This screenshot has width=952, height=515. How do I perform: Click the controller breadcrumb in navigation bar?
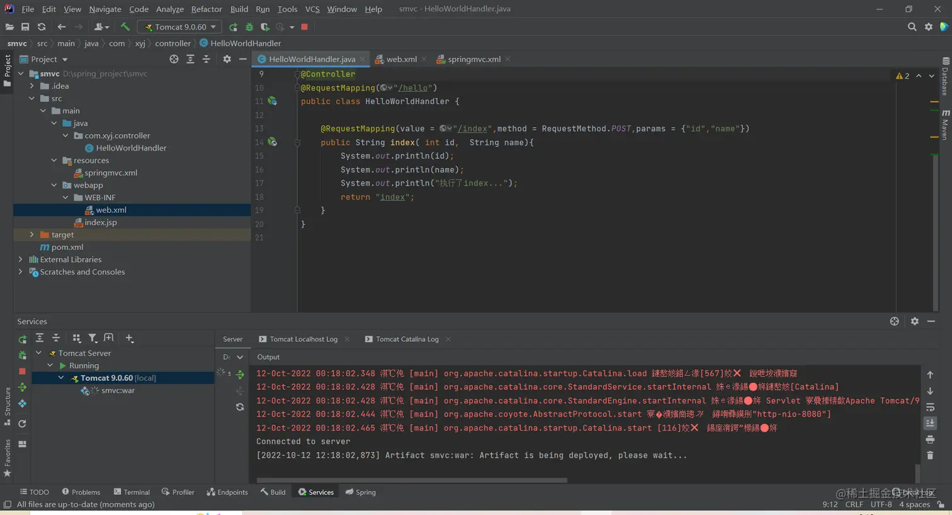pyautogui.click(x=173, y=43)
